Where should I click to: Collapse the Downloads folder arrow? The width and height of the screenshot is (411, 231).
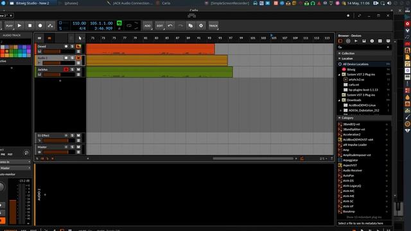[x=339, y=100]
